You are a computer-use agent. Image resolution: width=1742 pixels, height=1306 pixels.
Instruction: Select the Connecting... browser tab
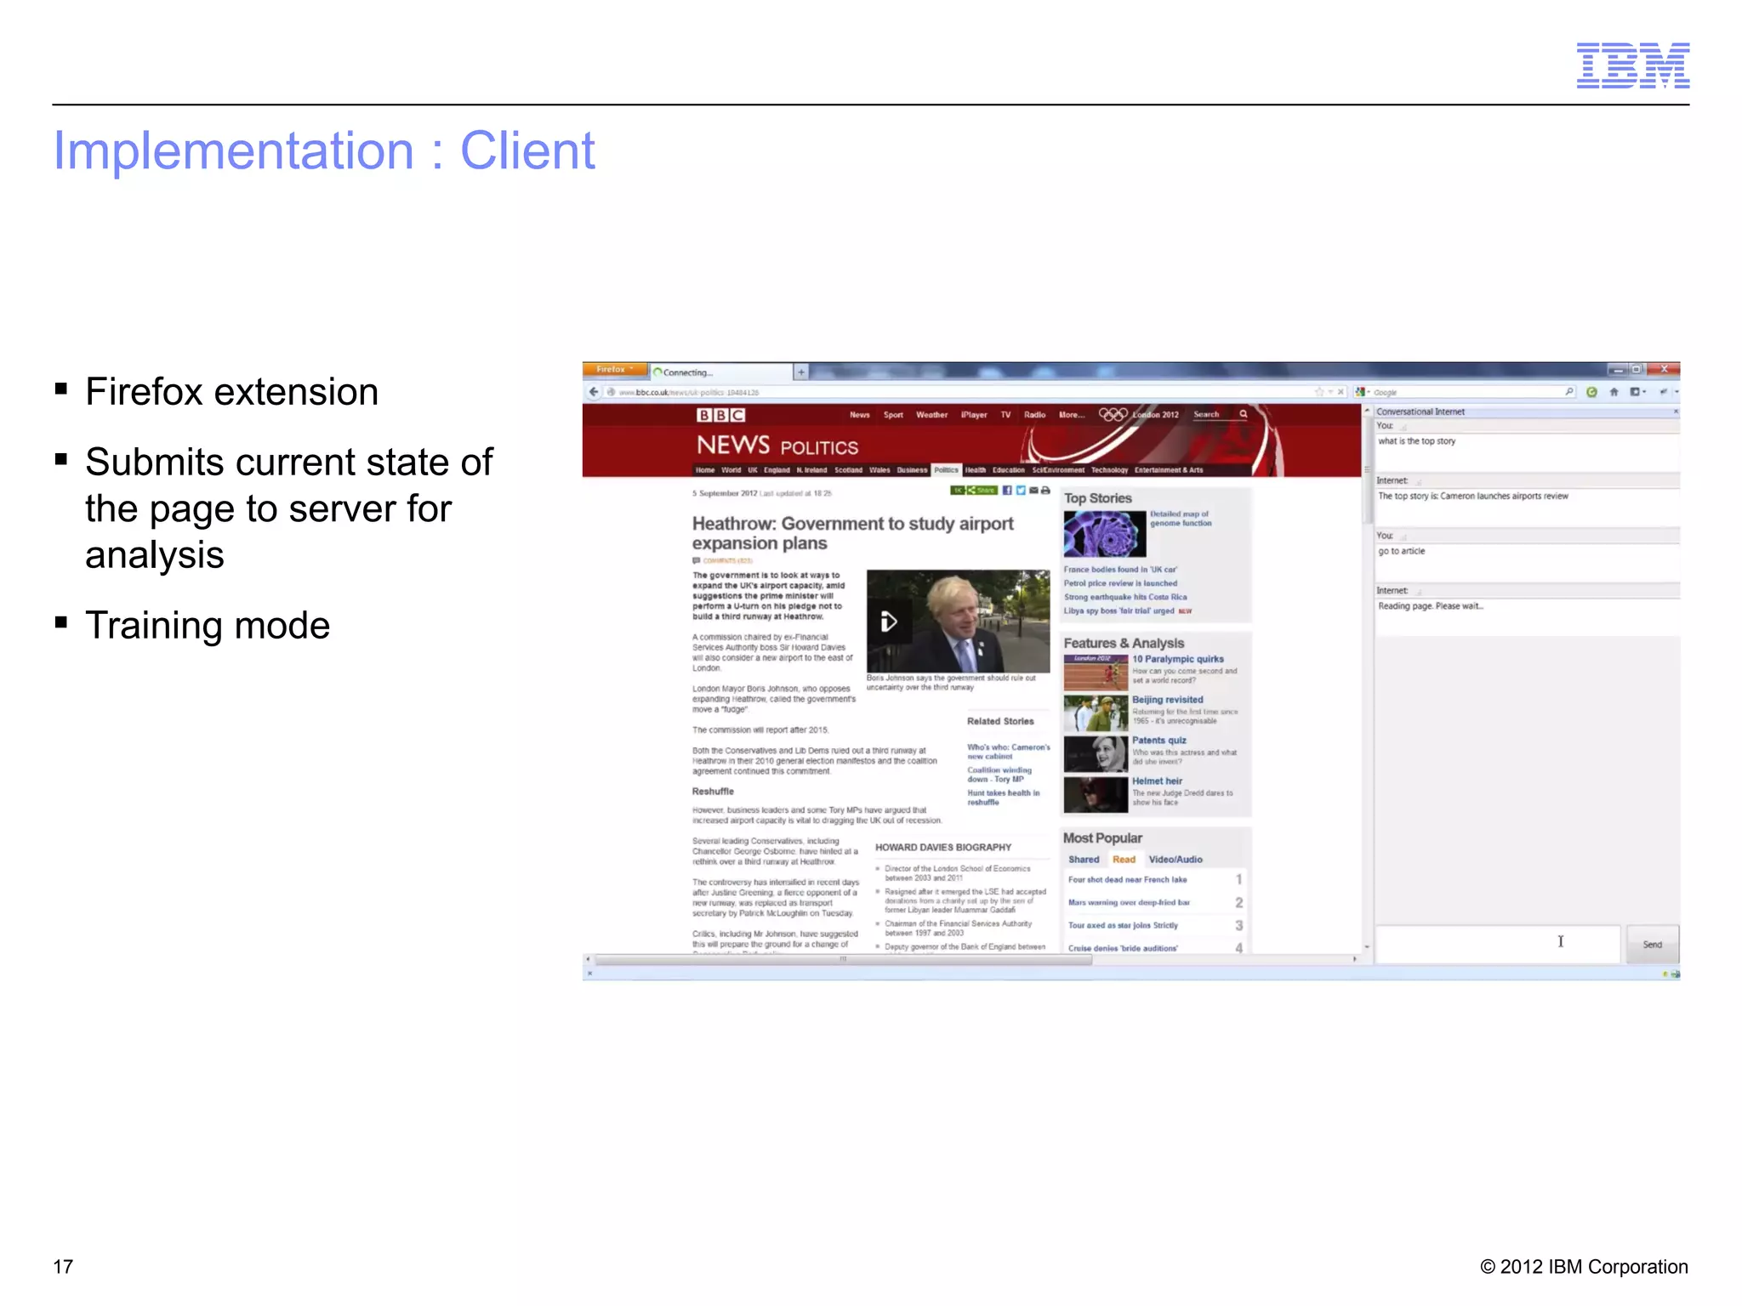click(x=721, y=372)
